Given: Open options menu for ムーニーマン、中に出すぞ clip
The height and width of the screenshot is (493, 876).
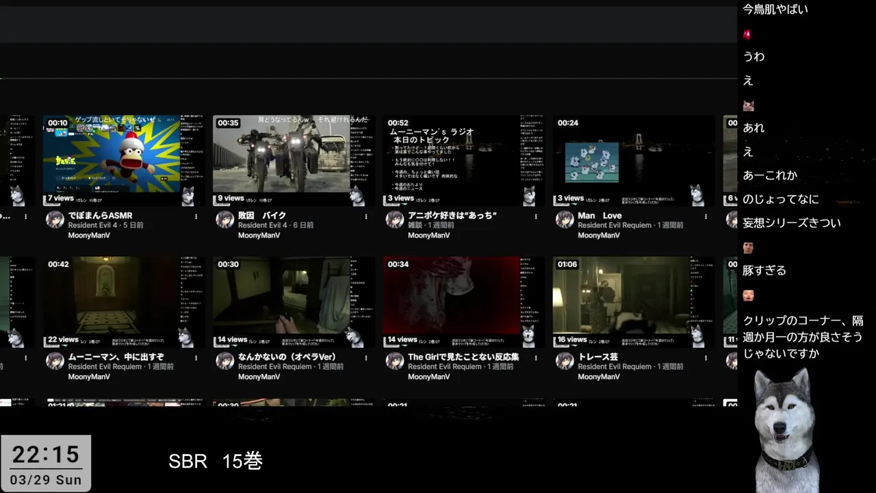Looking at the screenshot, I should [x=196, y=357].
